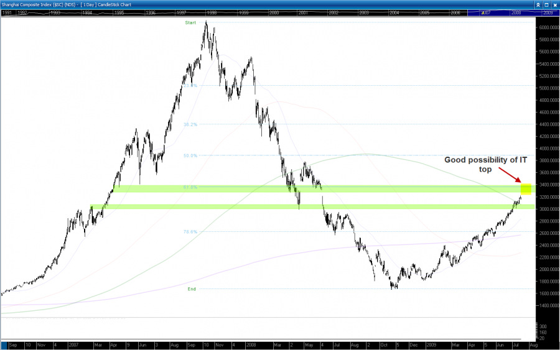Image resolution: width=560 pixels, height=350 pixels.
Task: Click the 160 value on volume axis
Action: tap(543, 333)
